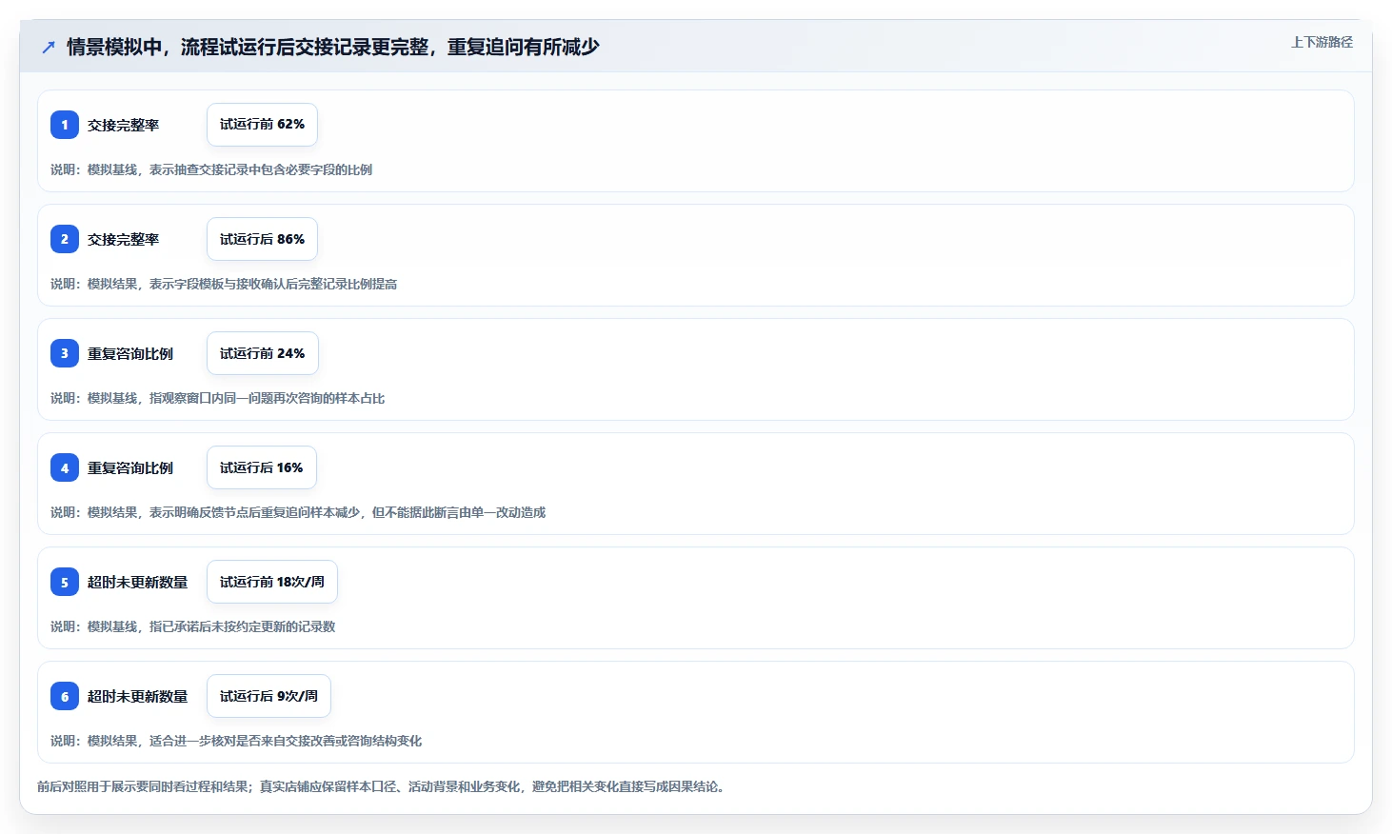The image size is (1392, 834).
Task: Click number badge 1
Action: pyautogui.click(x=65, y=125)
